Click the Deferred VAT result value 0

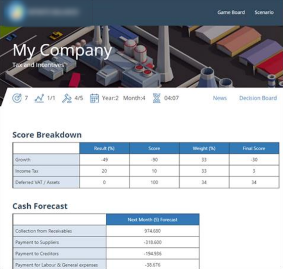tap(104, 182)
